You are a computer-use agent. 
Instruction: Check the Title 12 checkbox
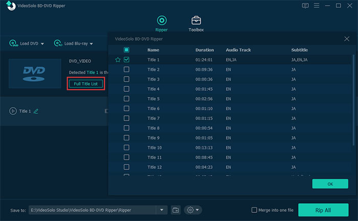[126, 167]
